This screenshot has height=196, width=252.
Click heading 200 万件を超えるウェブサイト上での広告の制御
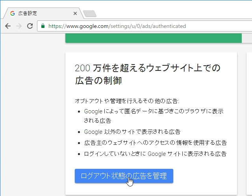pyautogui.click(x=148, y=74)
